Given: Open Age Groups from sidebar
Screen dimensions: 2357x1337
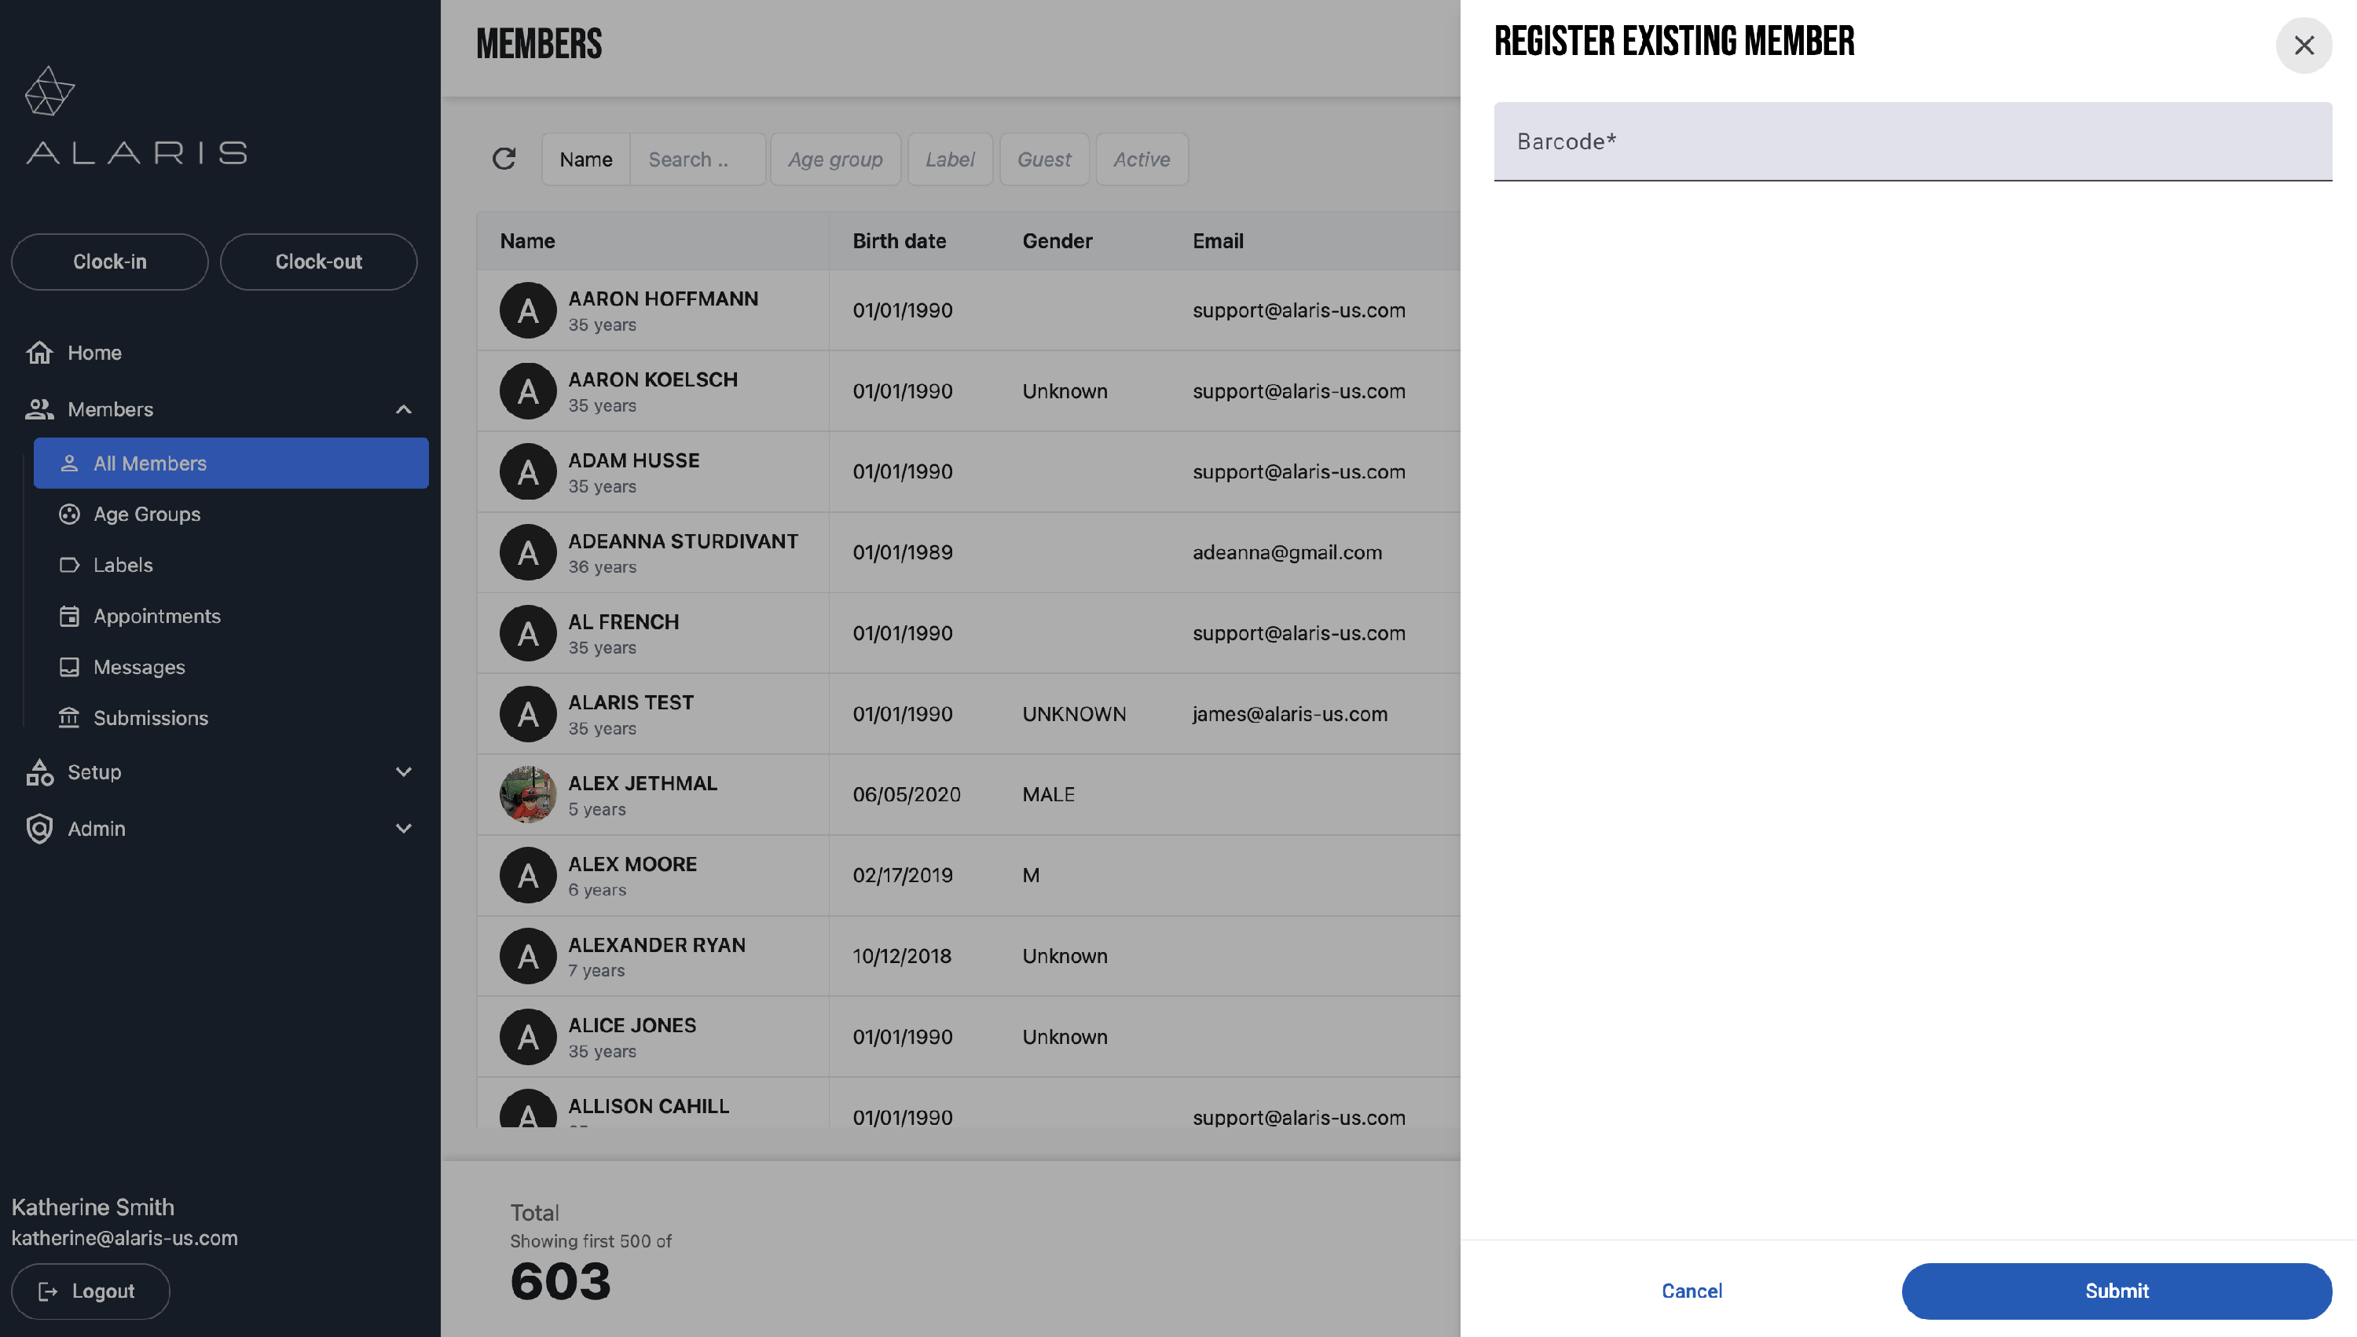Looking at the screenshot, I should click(x=147, y=515).
